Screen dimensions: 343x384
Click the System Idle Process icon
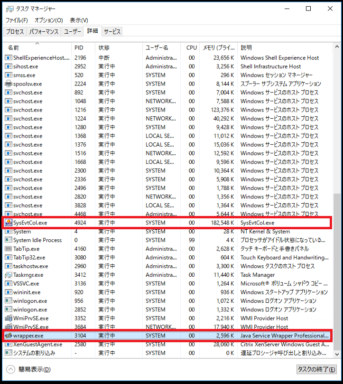(x=9, y=240)
